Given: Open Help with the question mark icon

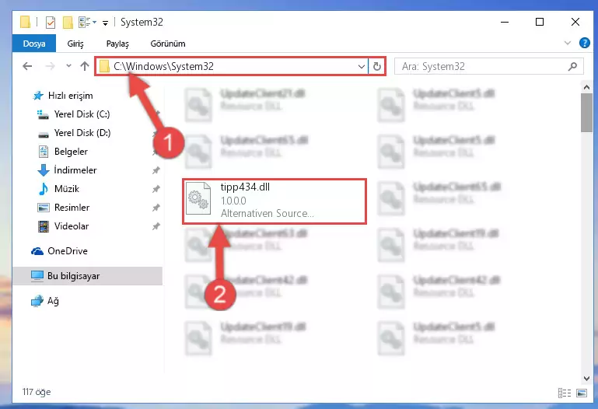Looking at the screenshot, I should (584, 43).
